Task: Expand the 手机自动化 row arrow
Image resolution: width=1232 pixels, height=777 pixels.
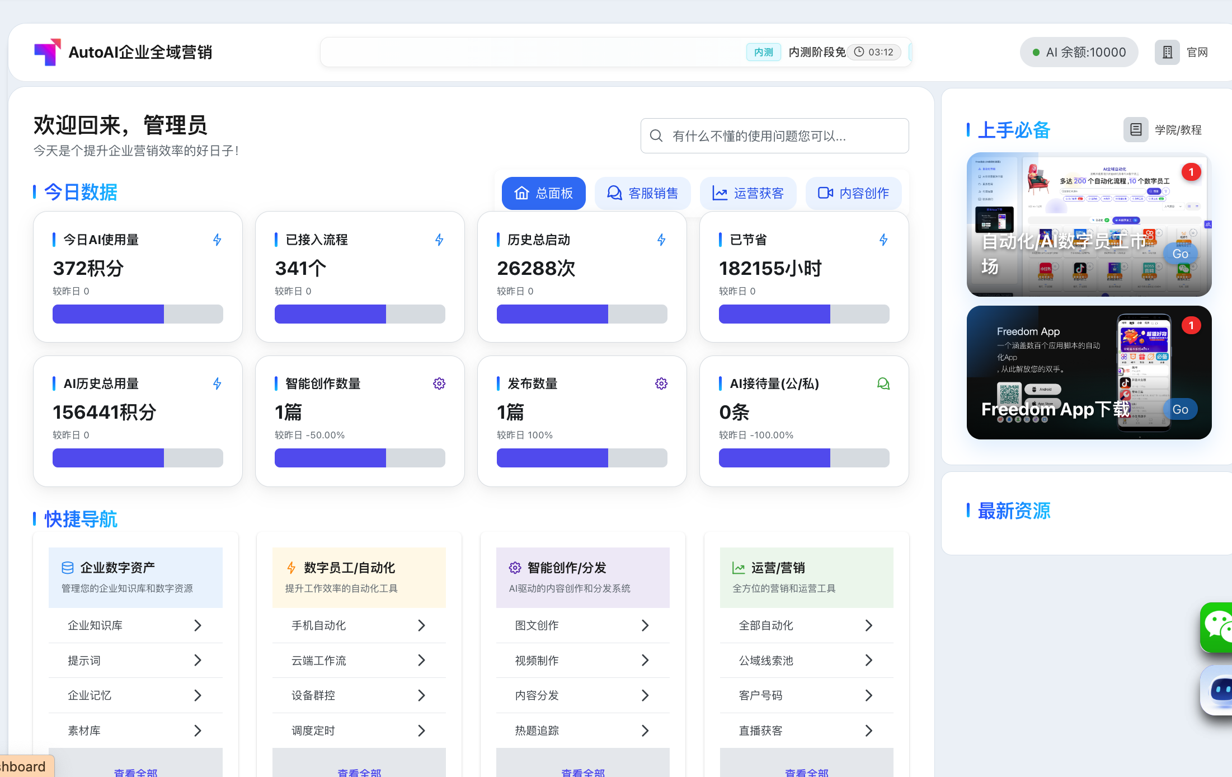Action: pyautogui.click(x=421, y=625)
